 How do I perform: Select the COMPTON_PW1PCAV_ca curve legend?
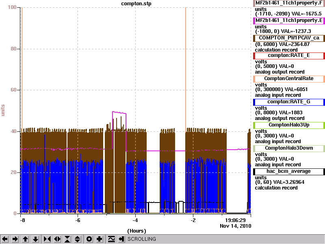[289, 38]
